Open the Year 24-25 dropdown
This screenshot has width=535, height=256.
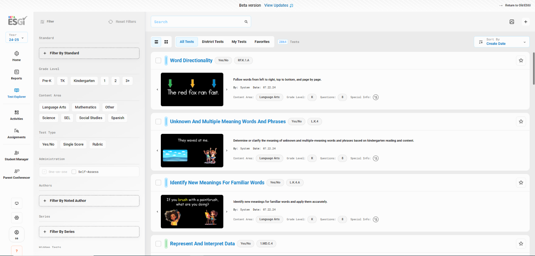point(16,37)
